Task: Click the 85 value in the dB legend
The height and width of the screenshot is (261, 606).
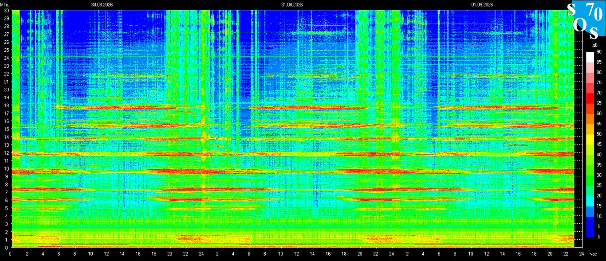Action: tap(599, 62)
